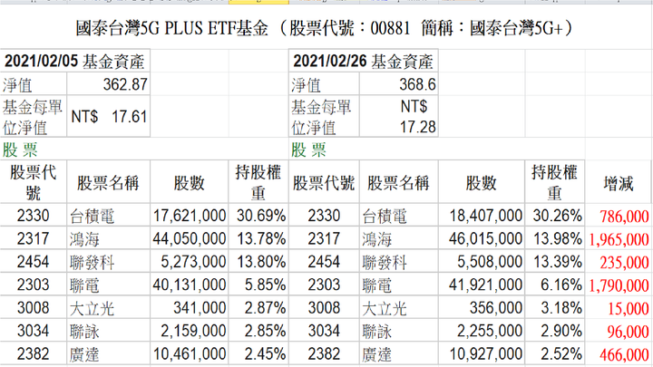Select the 2,159,000 shares cell
The image size is (653, 367).
tap(189, 331)
